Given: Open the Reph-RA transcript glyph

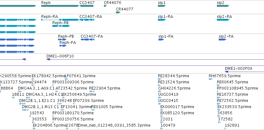Looking at the screenshot, I should (60, 20).
